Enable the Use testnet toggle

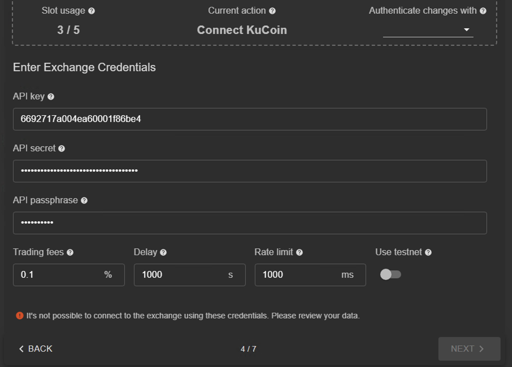[390, 274]
